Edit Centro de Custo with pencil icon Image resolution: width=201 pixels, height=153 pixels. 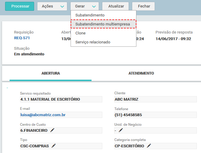pyautogui.click(x=52, y=130)
